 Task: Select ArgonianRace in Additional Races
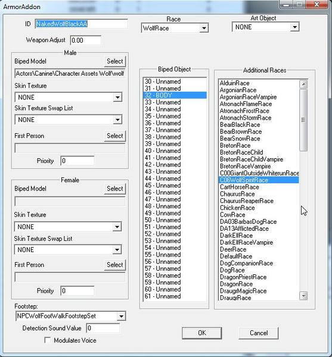click(259, 90)
